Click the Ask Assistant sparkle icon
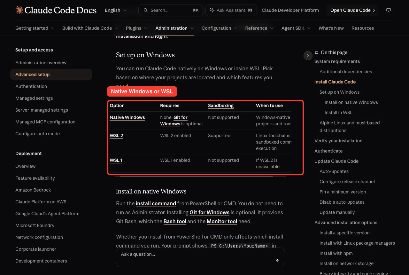 (212, 10)
